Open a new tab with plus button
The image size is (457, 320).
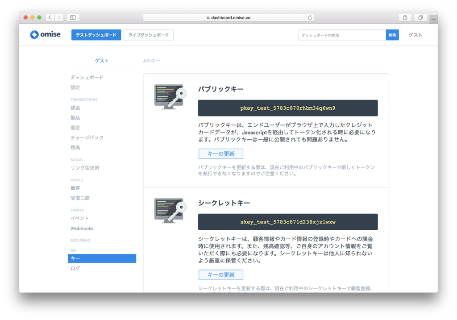coord(434,20)
